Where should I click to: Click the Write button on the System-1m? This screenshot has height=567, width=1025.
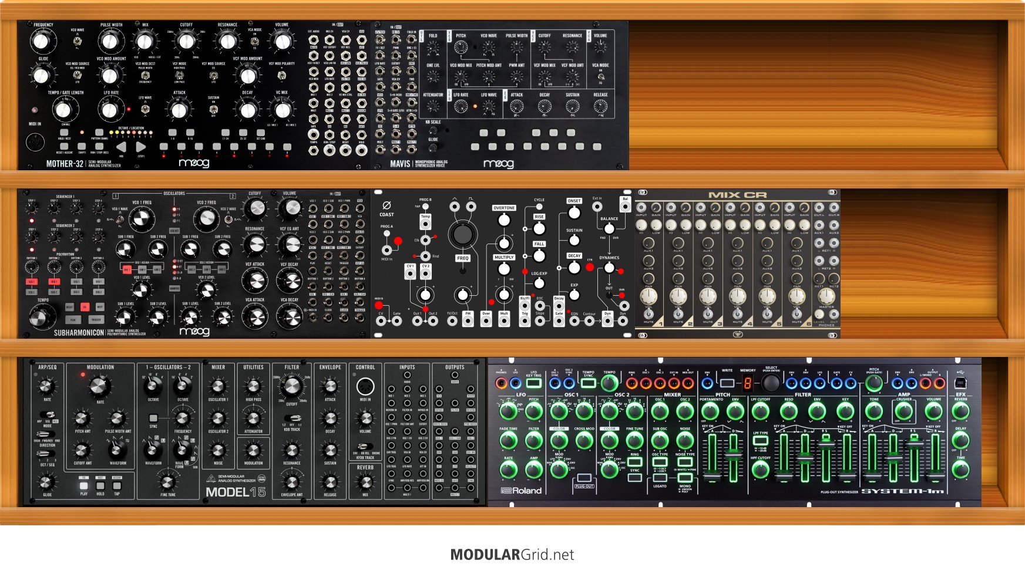(x=727, y=383)
